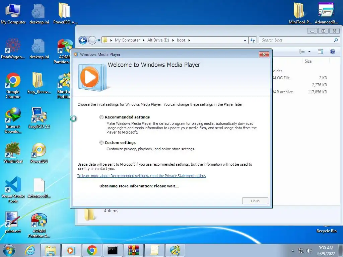The width and height of the screenshot is (343, 257).
Task: Open Visual Studio Code desktop shortcut
Action: (13, 190)
